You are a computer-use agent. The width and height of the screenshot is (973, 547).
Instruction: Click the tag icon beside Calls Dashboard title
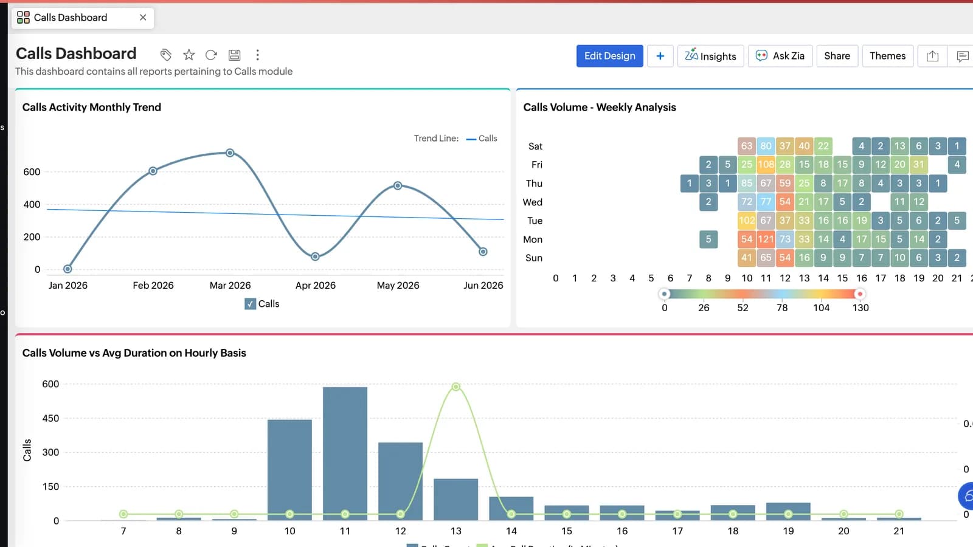pyautogui.click(x=165, y=55)
